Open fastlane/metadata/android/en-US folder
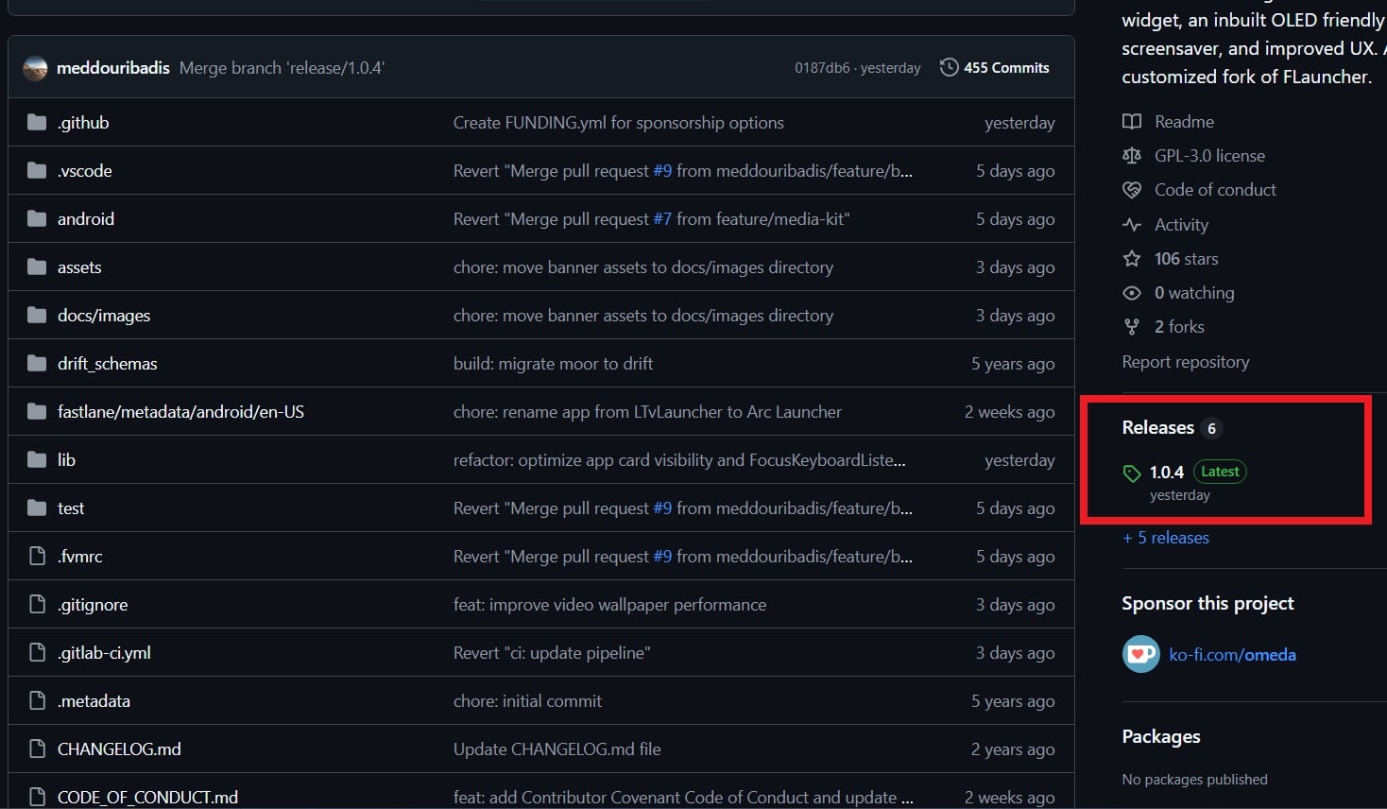This screenshot has height=809, width=1387. [180, 412]
